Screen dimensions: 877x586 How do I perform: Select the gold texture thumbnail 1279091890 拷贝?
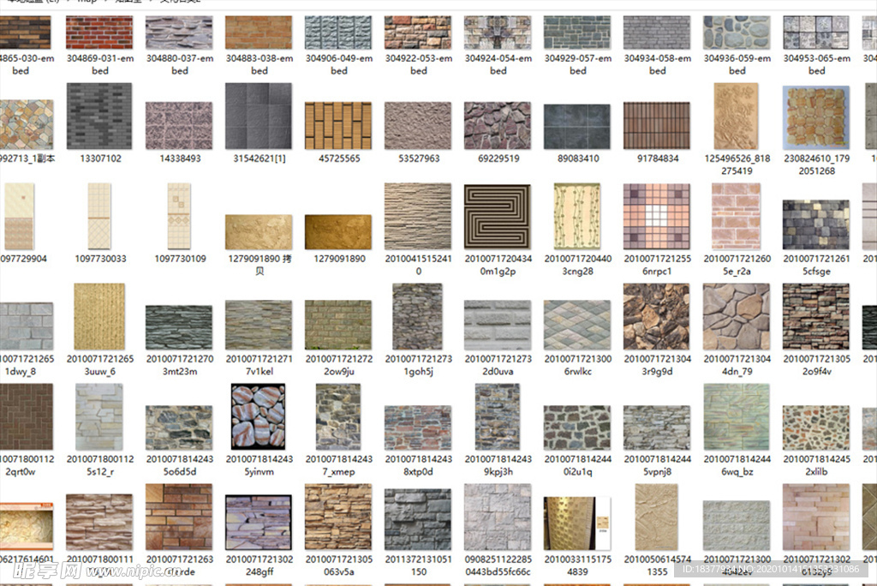pyautogui.click(x=259, y=231)
